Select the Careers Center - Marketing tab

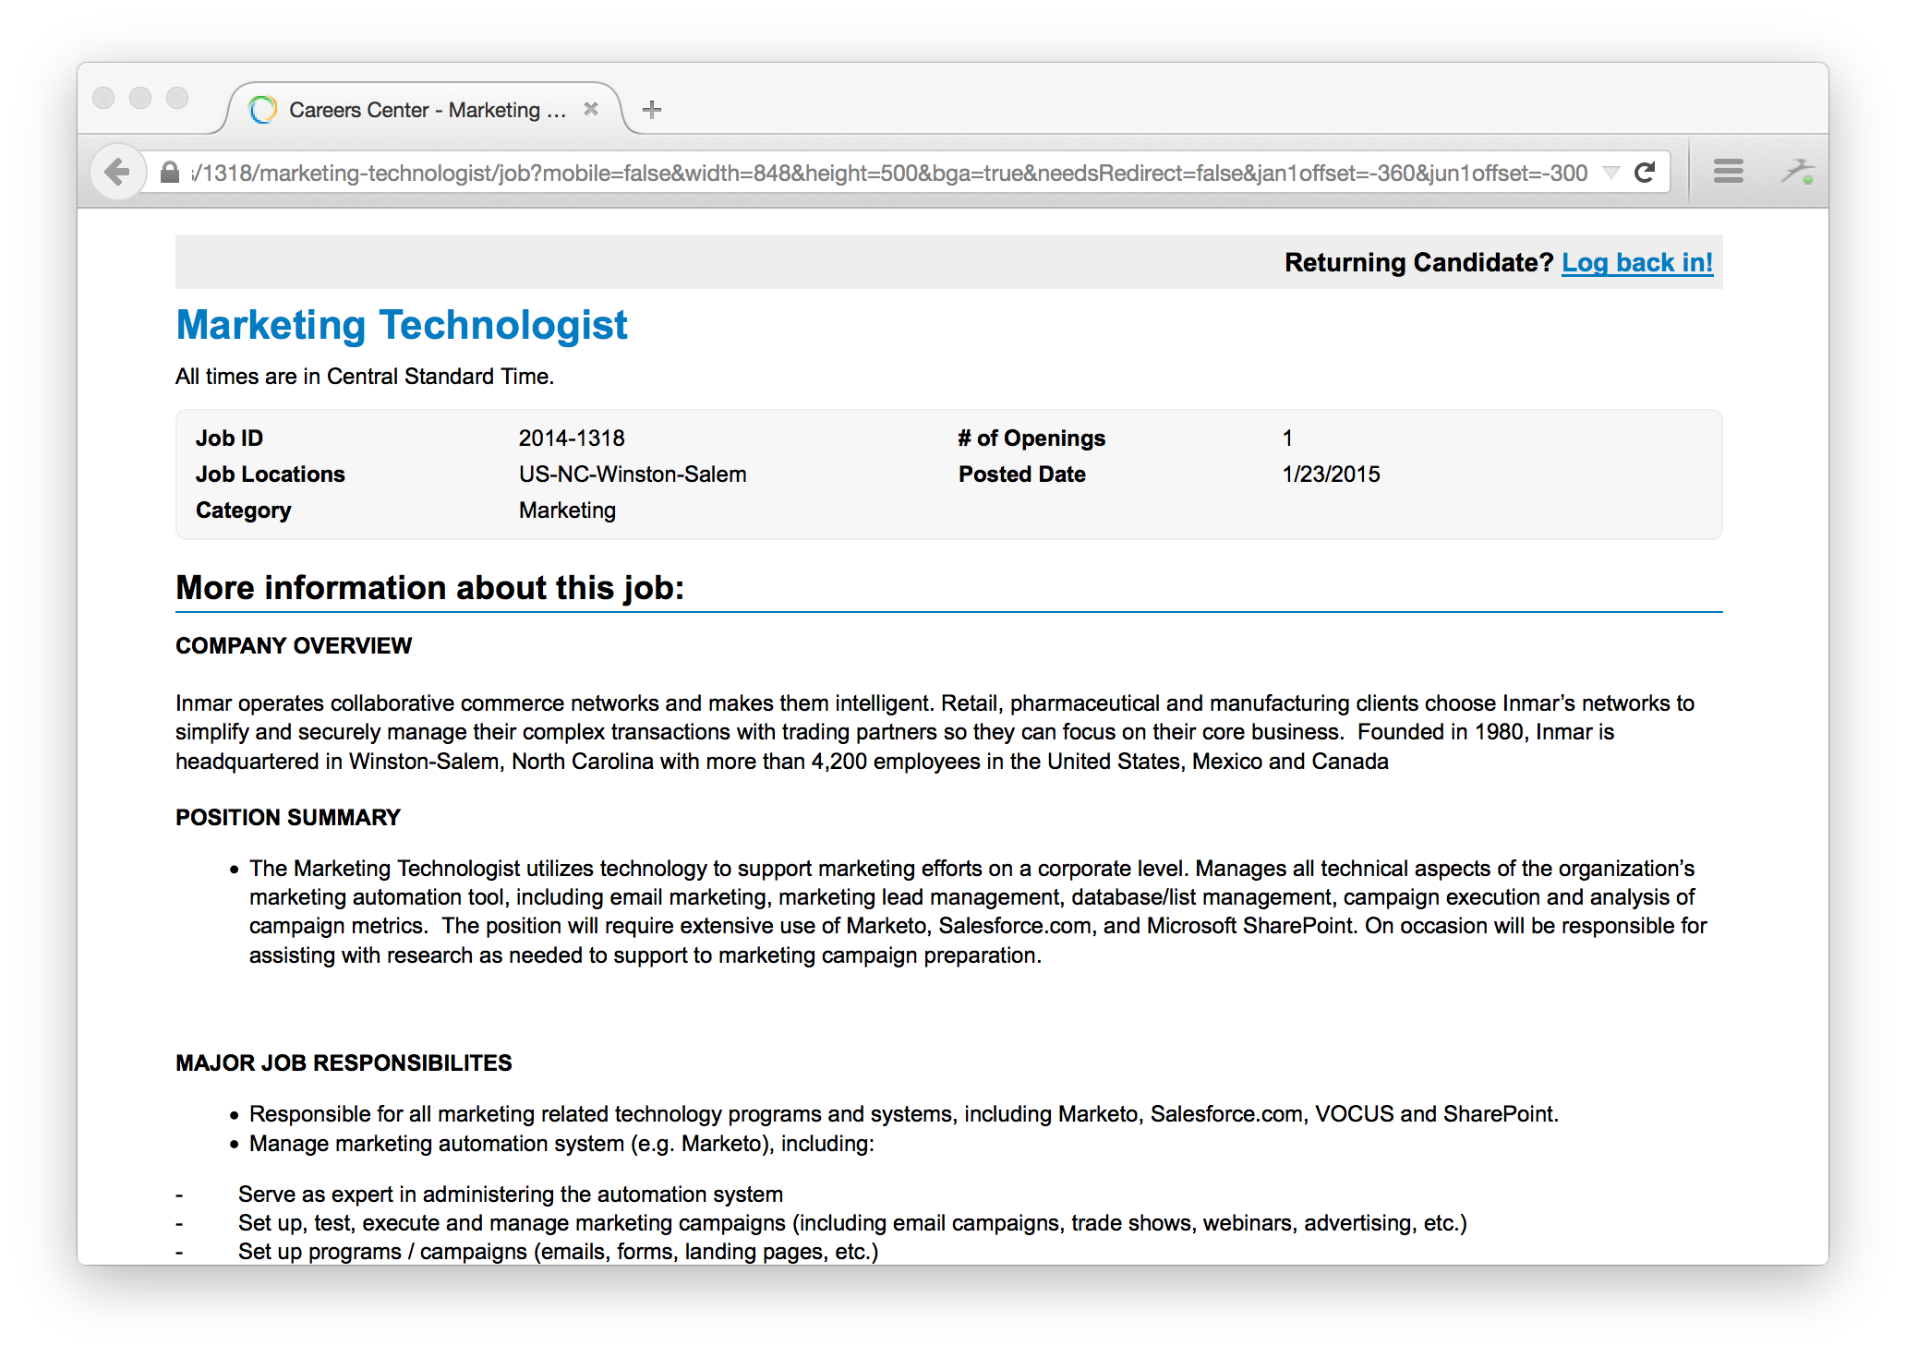click(x=425, y=110)
